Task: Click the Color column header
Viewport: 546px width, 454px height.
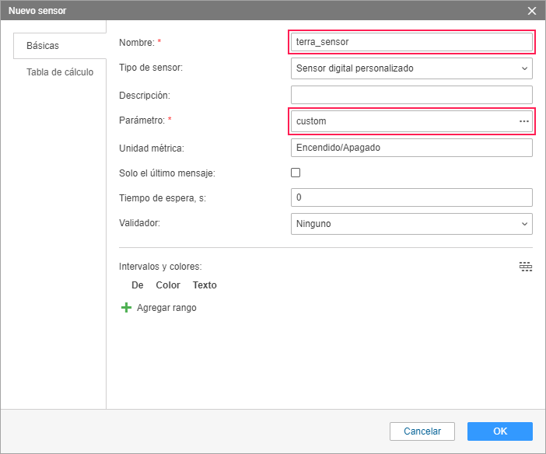Action: pyautogui.click(x=168, y=285)
